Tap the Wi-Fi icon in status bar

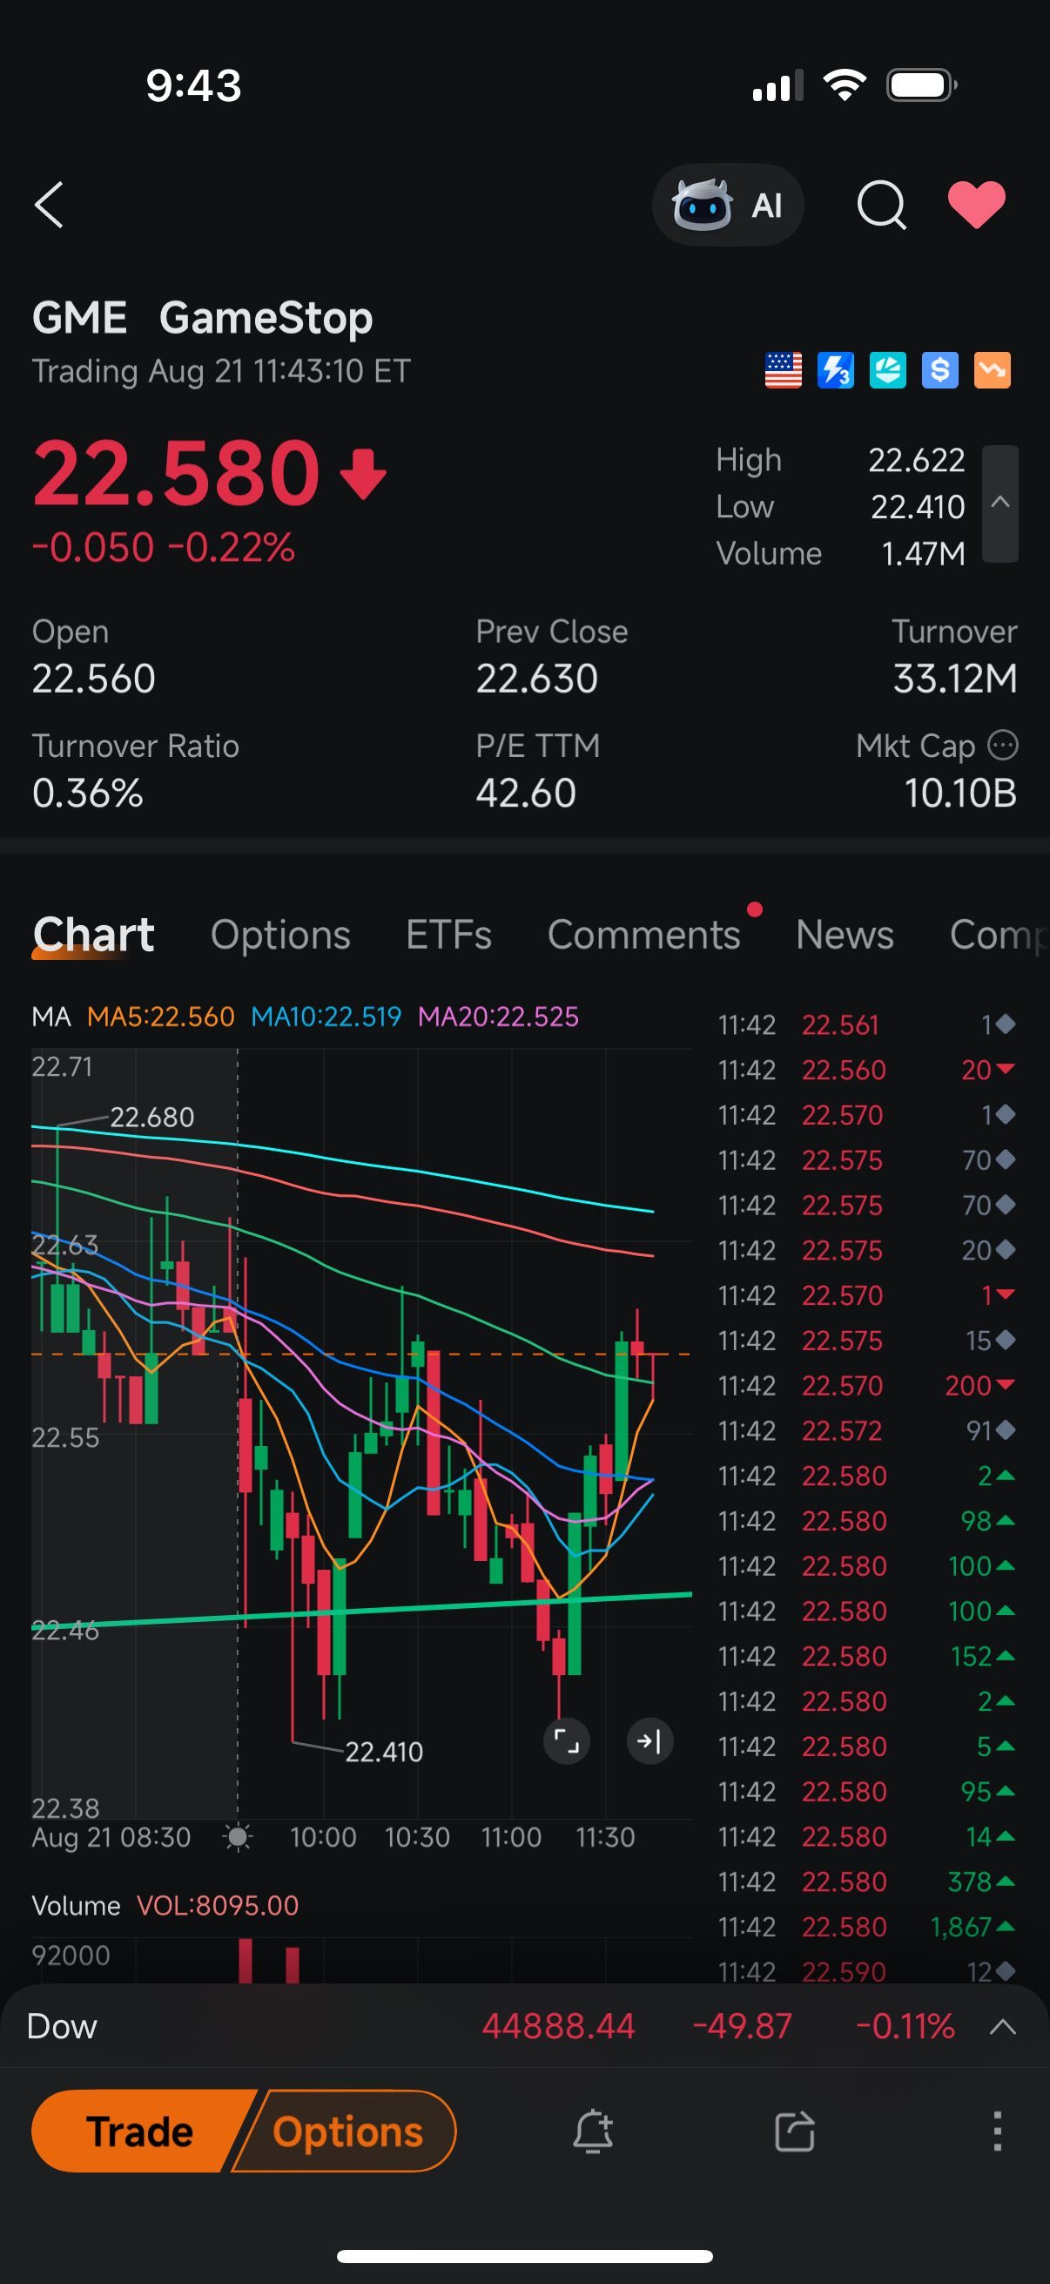845,85
